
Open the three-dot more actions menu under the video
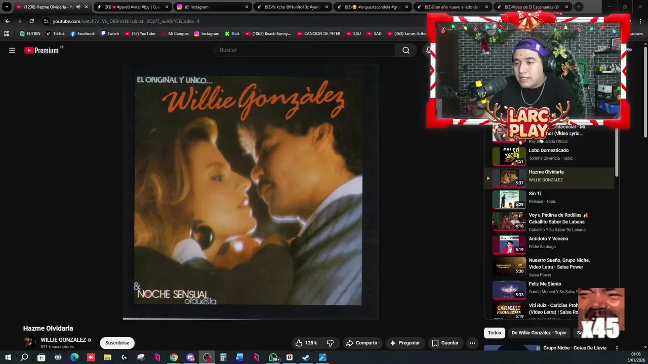pyautogui.click(x=472, y=343)
